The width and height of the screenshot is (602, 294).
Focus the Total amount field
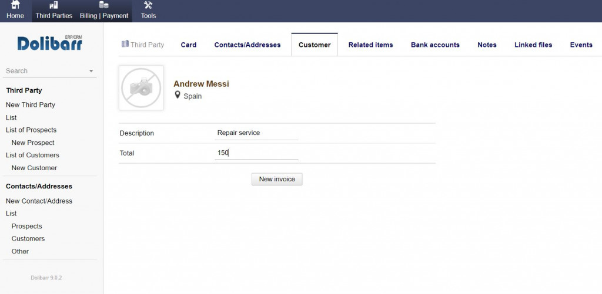[x=257, y=153]
